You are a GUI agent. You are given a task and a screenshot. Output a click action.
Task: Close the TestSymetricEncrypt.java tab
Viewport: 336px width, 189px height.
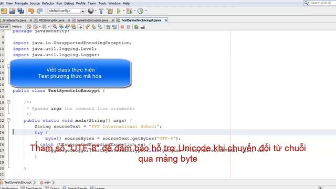(x=166, y=20)
